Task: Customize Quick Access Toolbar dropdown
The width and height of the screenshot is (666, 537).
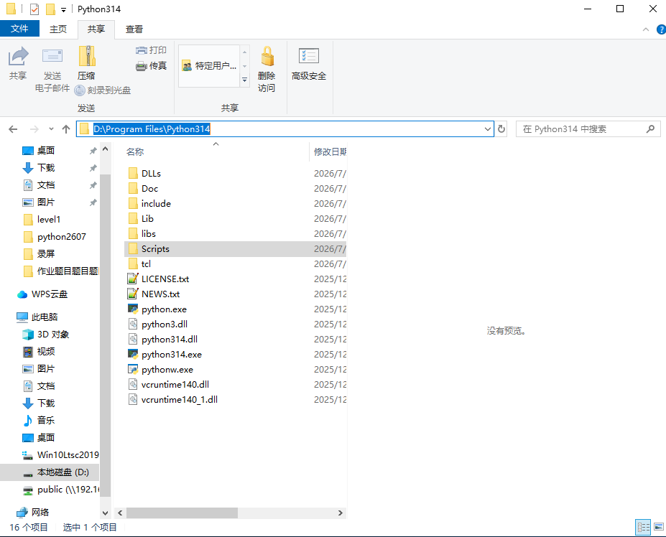Action: coord(63,9)
